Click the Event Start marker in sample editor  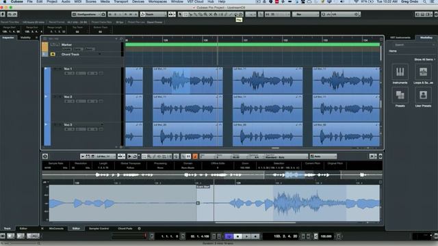(203, 187)
